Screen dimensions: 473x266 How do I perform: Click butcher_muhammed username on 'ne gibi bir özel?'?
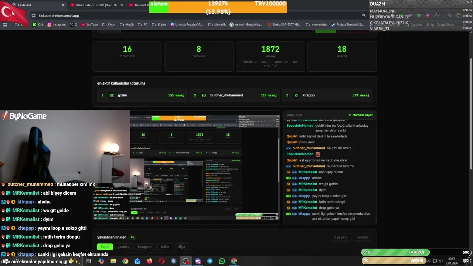click(309, 148)
